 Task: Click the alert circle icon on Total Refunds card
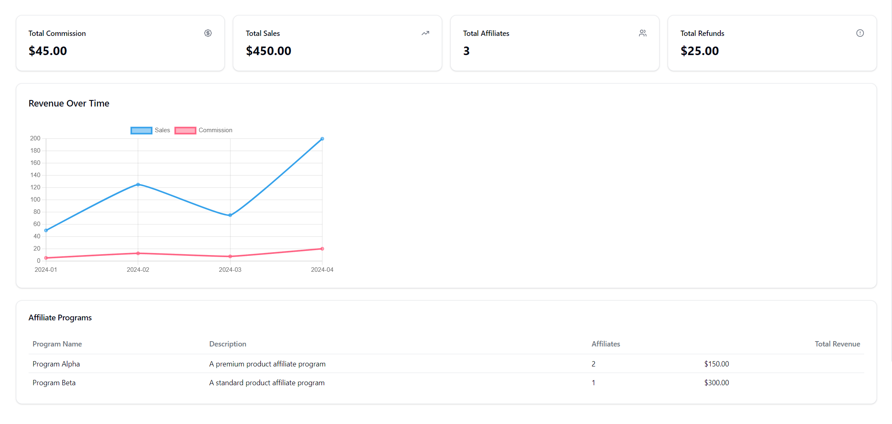tap(860, 33)
